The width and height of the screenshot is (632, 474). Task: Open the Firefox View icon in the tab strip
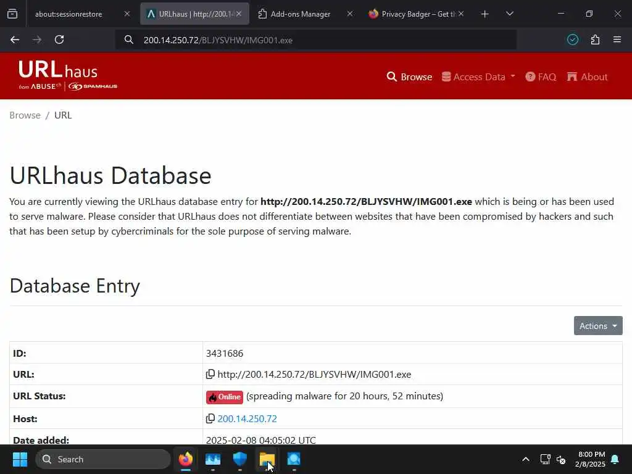[12, 14]
